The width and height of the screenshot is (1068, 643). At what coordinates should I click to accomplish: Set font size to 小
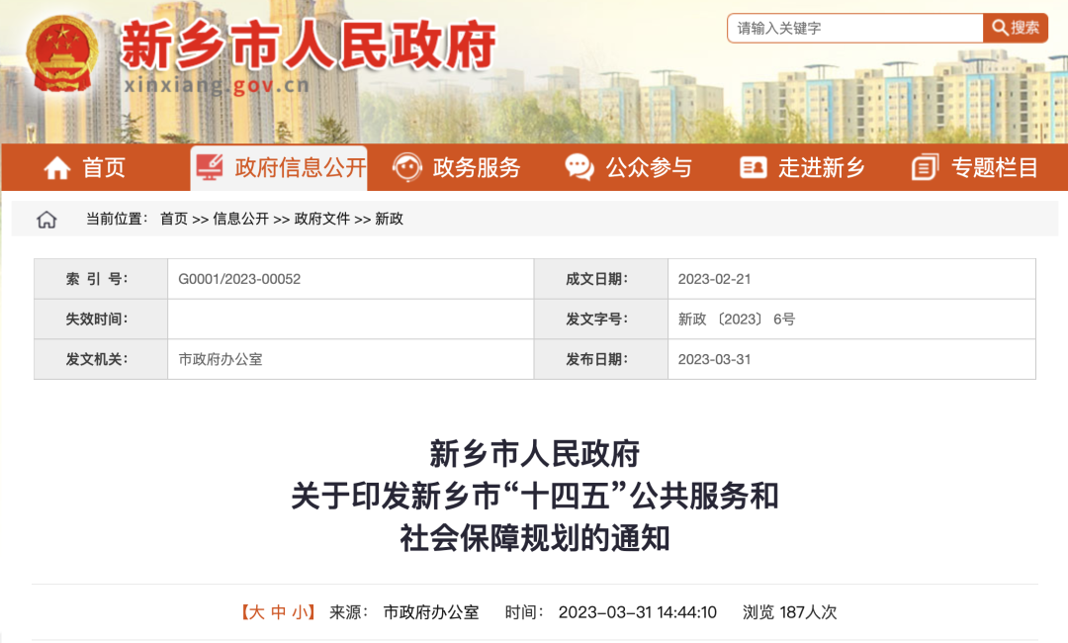(300, 612)
